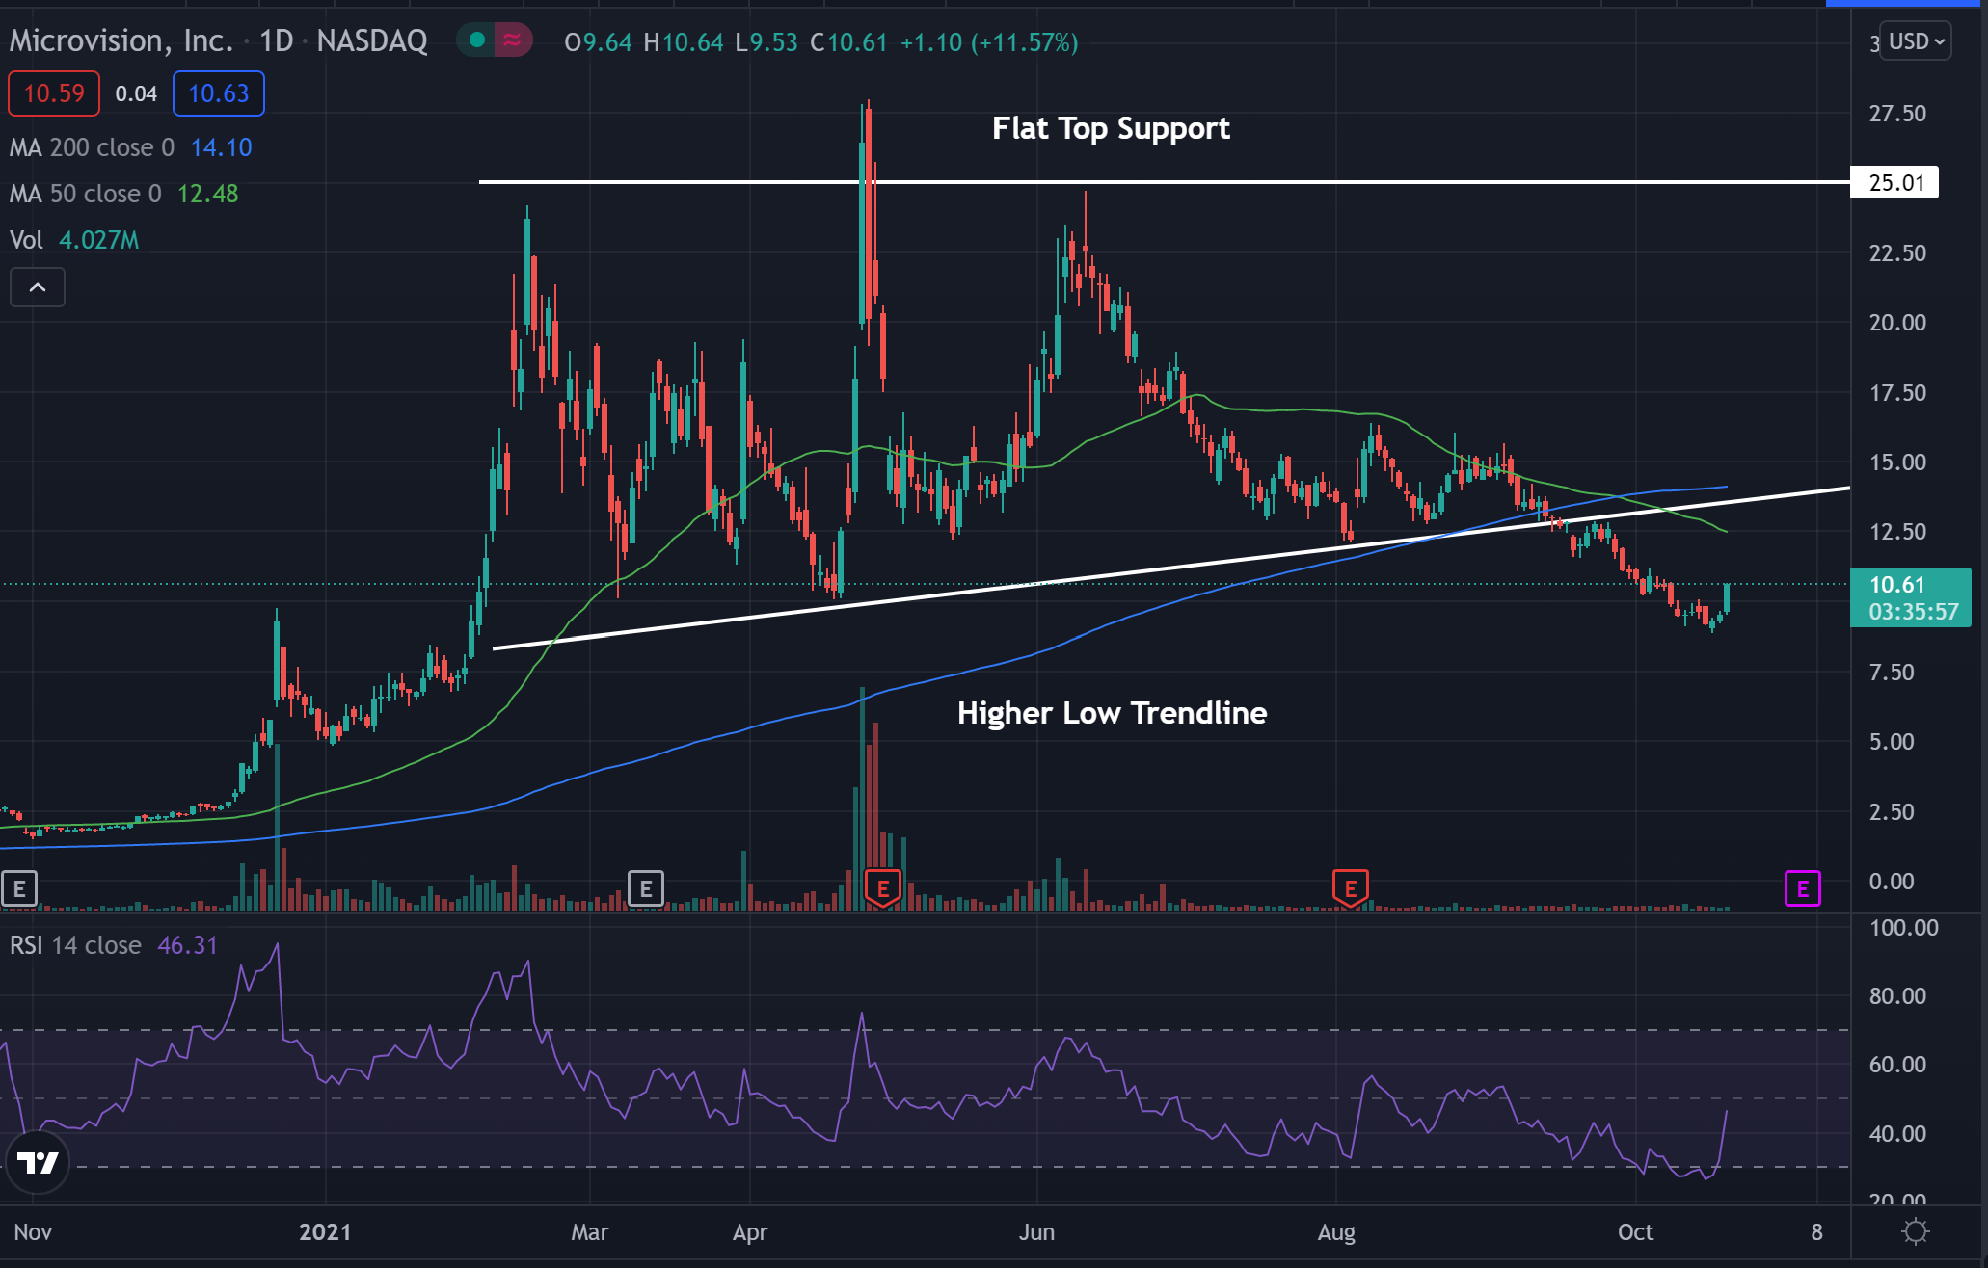Click the 25.01 price label on axis
The height and width of the screenshot is (1268, 1988).
[1894, 182]
